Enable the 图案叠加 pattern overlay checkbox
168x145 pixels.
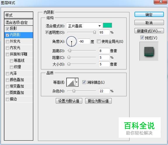point(7,93)
